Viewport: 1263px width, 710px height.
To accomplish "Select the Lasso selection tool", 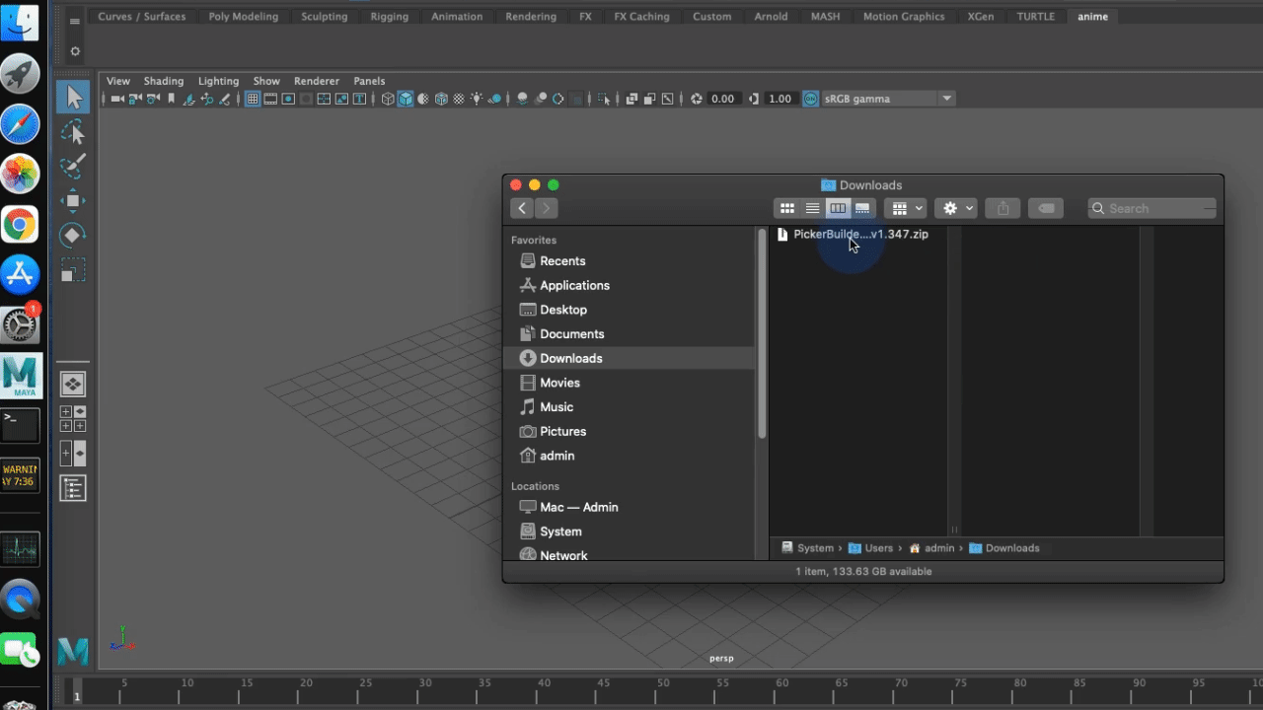I will click(x=73, y=132).
